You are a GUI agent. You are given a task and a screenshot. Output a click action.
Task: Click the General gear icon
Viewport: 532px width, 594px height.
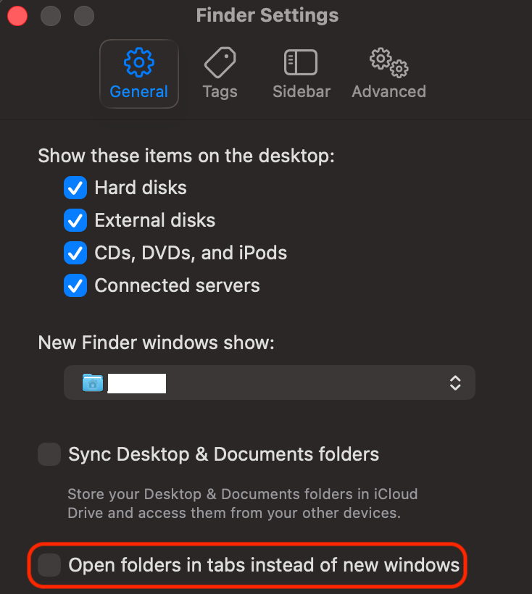138,62
